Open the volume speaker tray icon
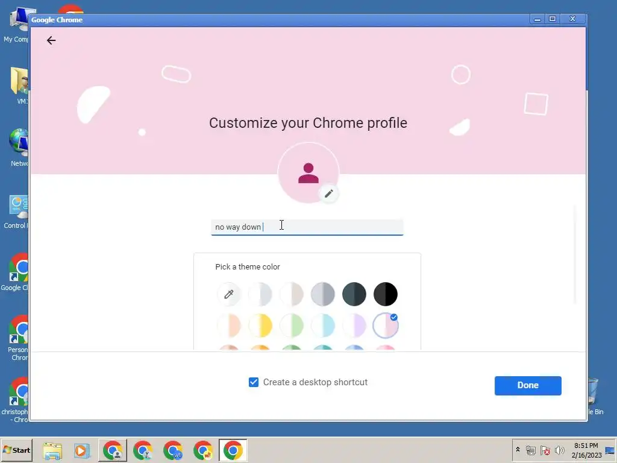The height and width of the screenshot is (463, 617). pyautogui.click(x=559, y=450)
